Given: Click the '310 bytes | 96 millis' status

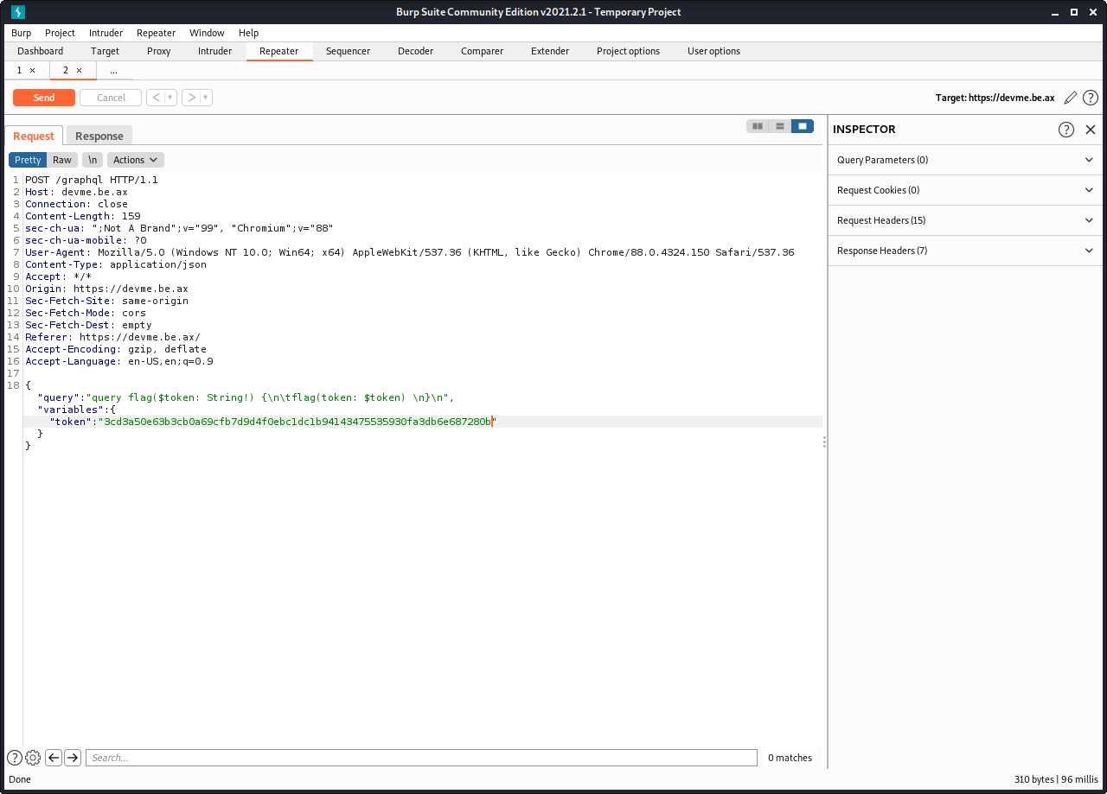Looking at the screenshot, I should [x=1056, y=779].
